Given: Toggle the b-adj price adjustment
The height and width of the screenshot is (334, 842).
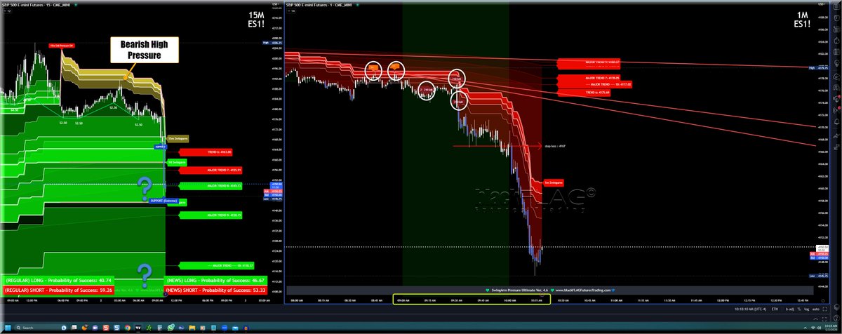Looking at the screenshot, I should click(x=789, y=309).
